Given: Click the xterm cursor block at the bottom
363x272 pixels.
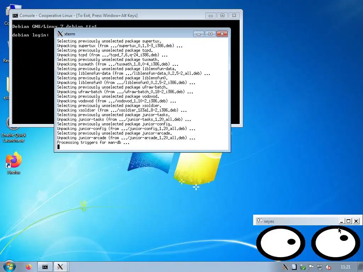Looking at the screenshot, I should 58,147.
